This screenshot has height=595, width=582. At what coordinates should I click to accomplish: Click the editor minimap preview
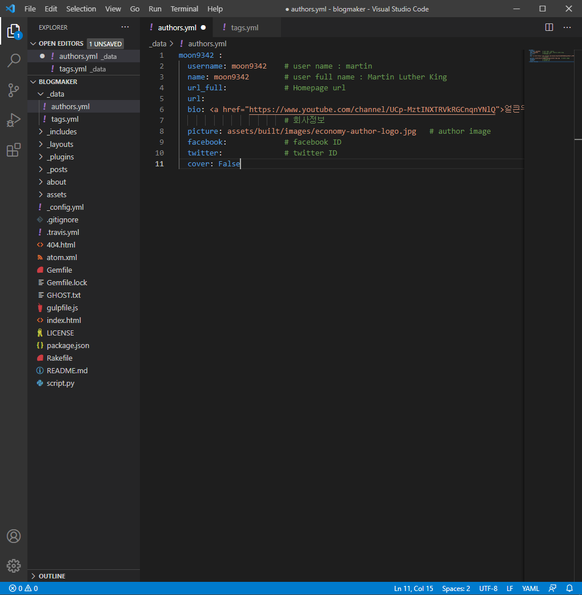click(x=551, y=56)
